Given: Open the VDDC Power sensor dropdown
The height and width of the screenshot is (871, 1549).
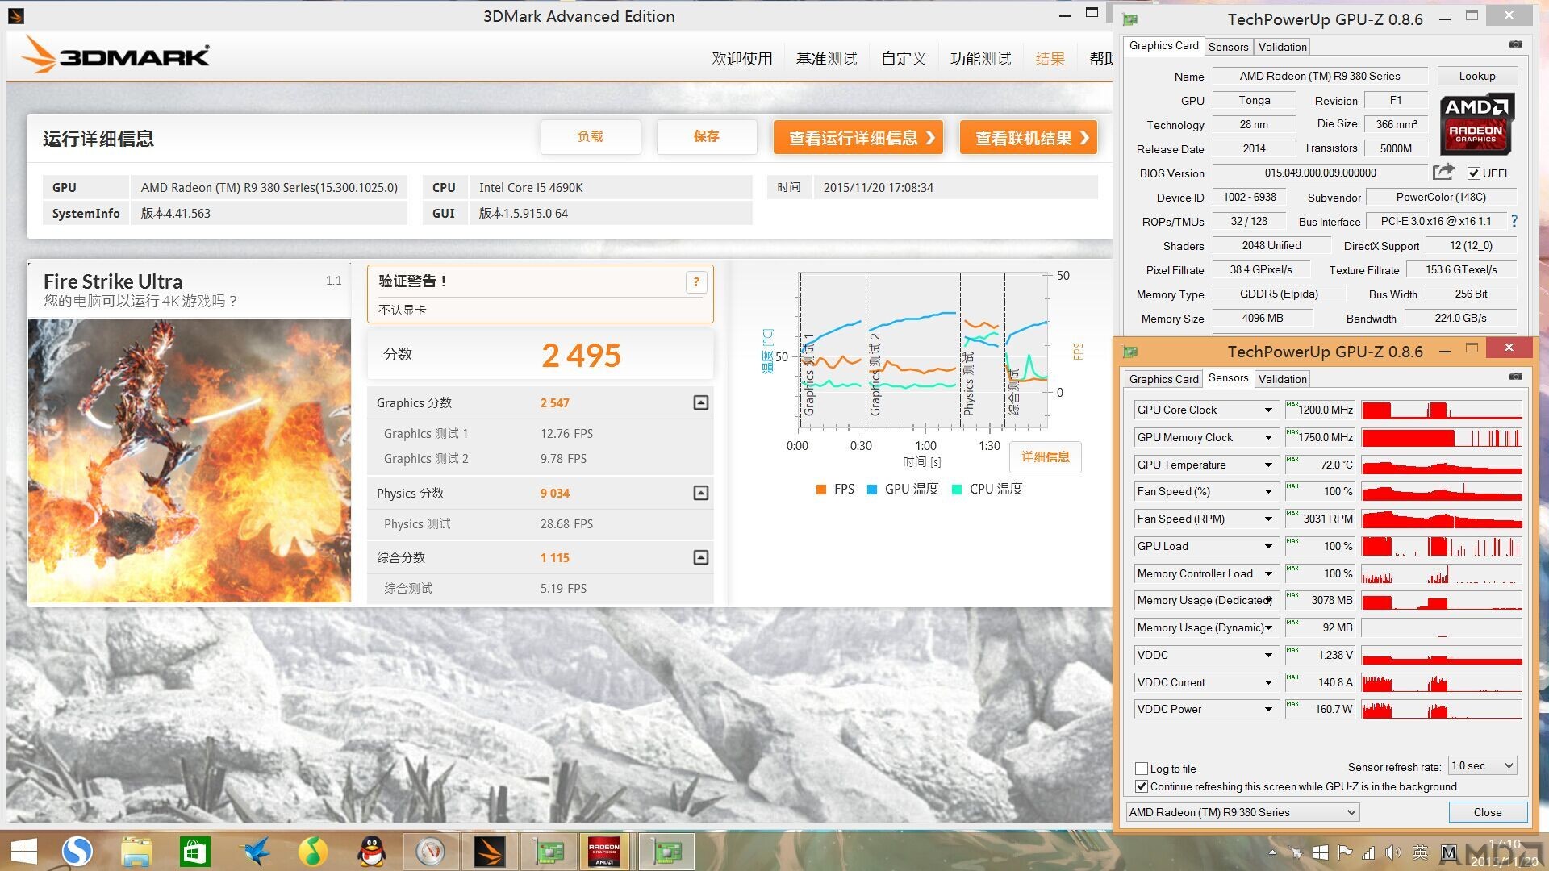Looking at the screenshot, I should (x=1268, y=710).
